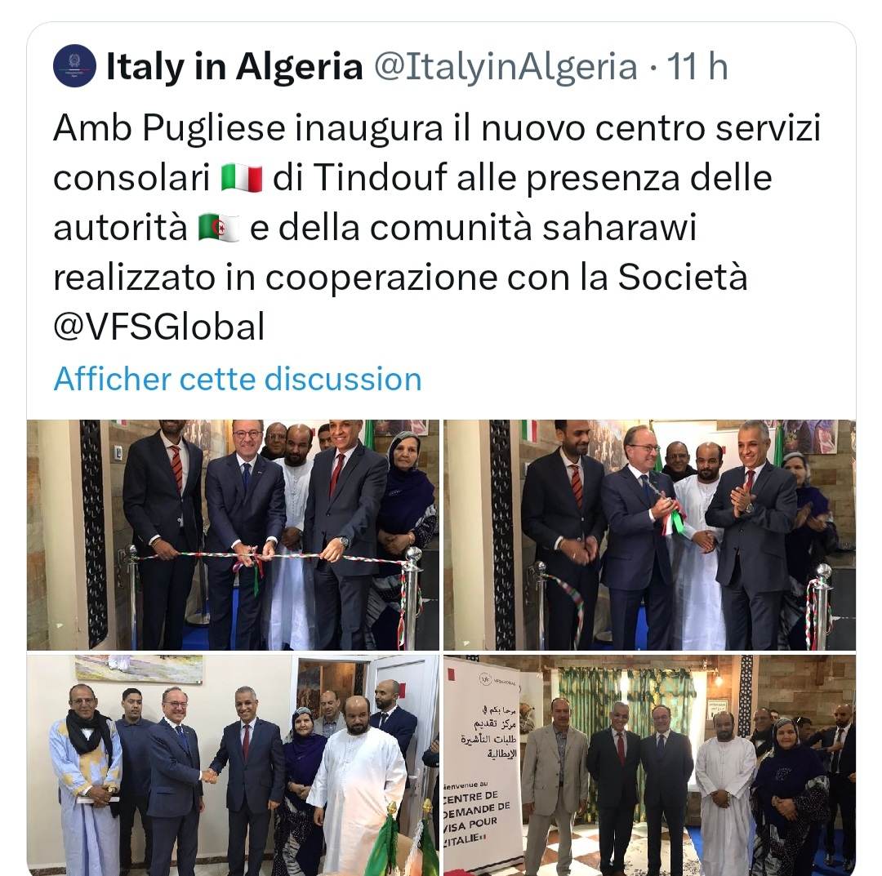882x876 pixels.
Task: Follow the @VFSGlobal mention
Action: coord(159,327)
